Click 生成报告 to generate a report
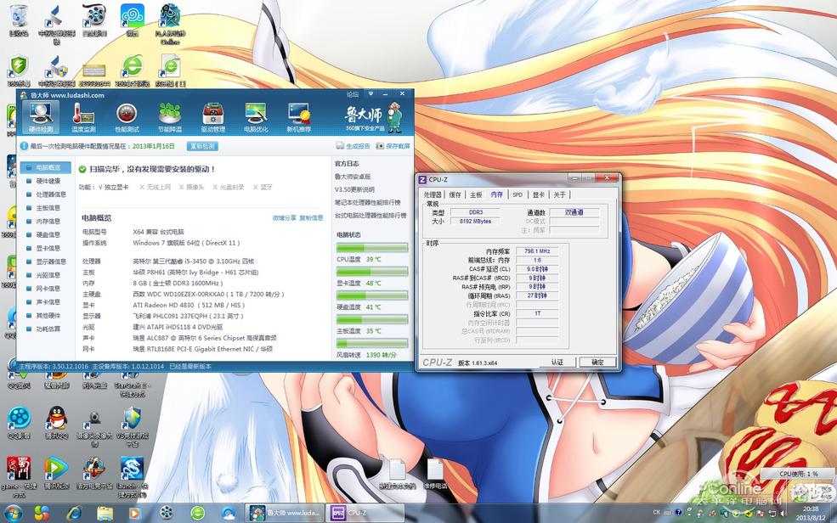The image size is (837, 523). point(353,146)
